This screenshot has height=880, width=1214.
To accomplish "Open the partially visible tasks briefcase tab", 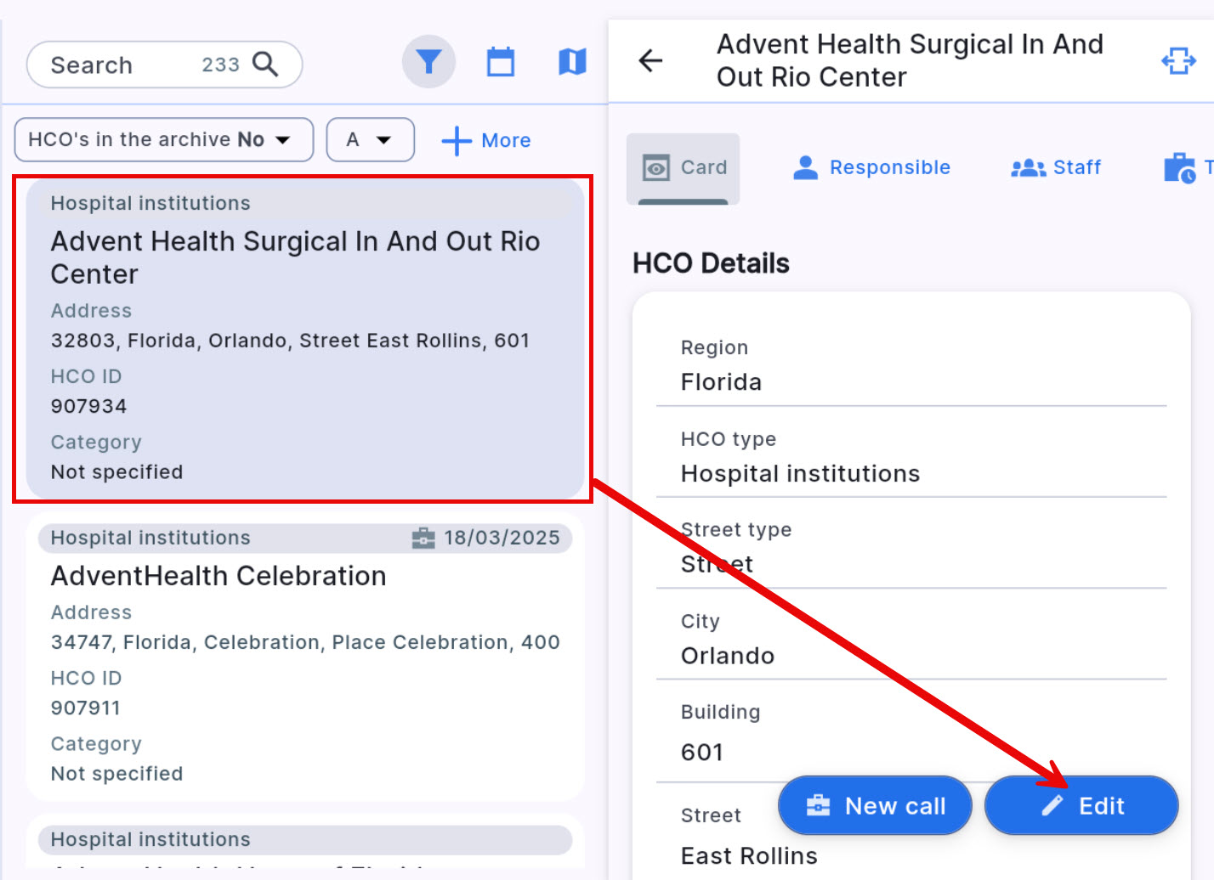I will (x=1181, y=168).
